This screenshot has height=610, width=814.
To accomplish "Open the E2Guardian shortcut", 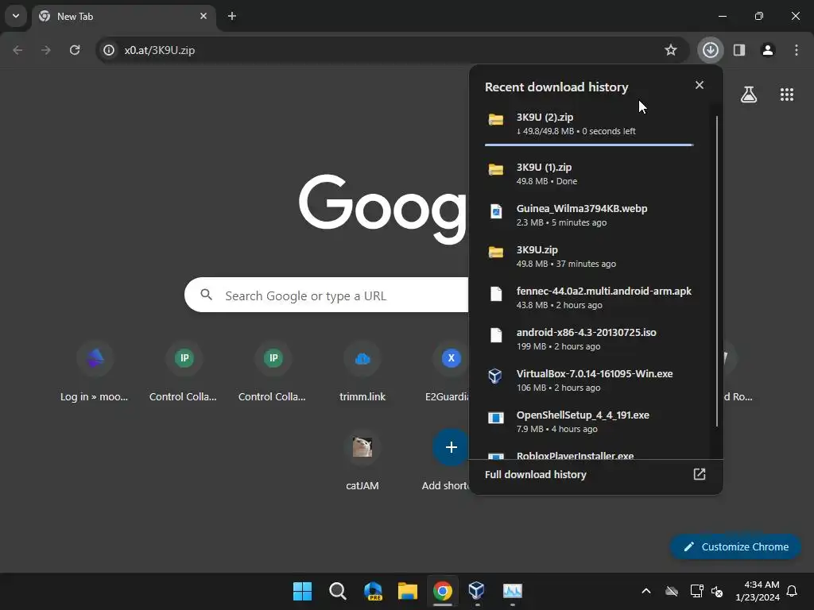I will pos(447,372).
